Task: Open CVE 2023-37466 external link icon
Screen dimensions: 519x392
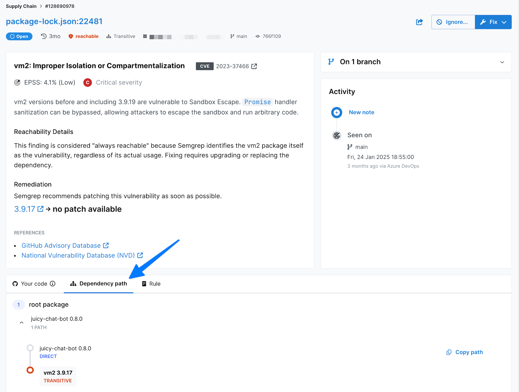Action: tap(254, 66)
